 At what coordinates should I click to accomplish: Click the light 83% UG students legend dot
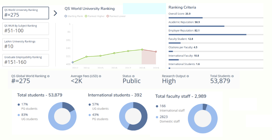click(x=19, y=115)
